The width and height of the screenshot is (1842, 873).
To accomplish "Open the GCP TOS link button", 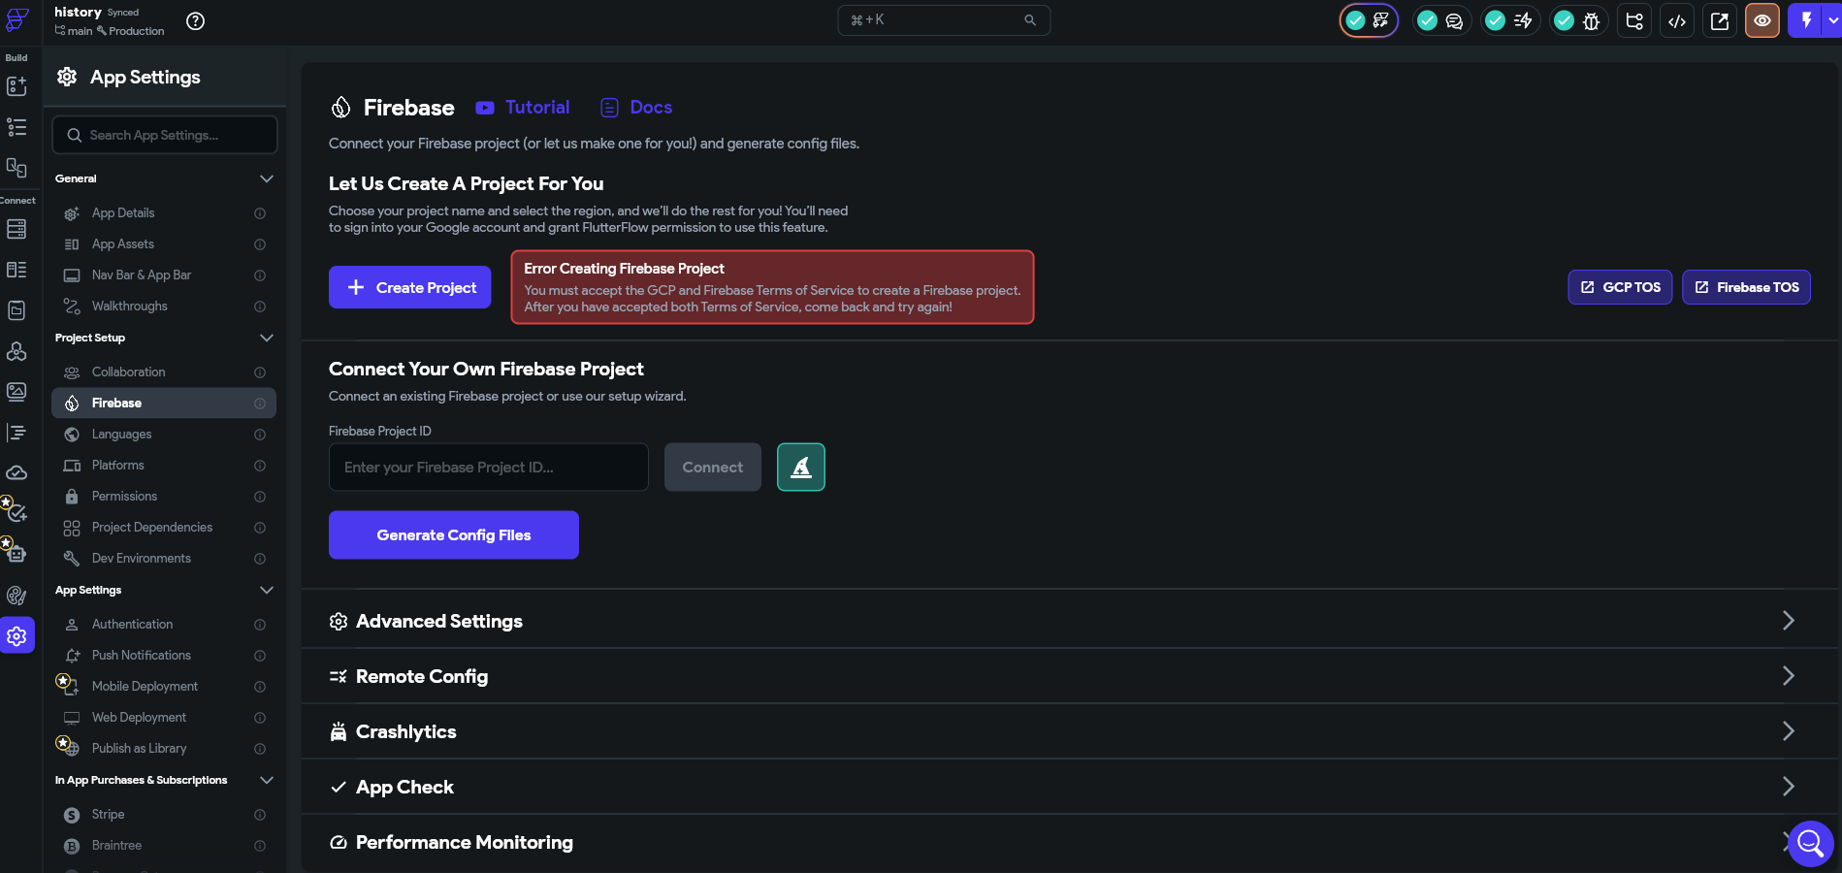I will pyautogui.click(x=1620, y=287).
